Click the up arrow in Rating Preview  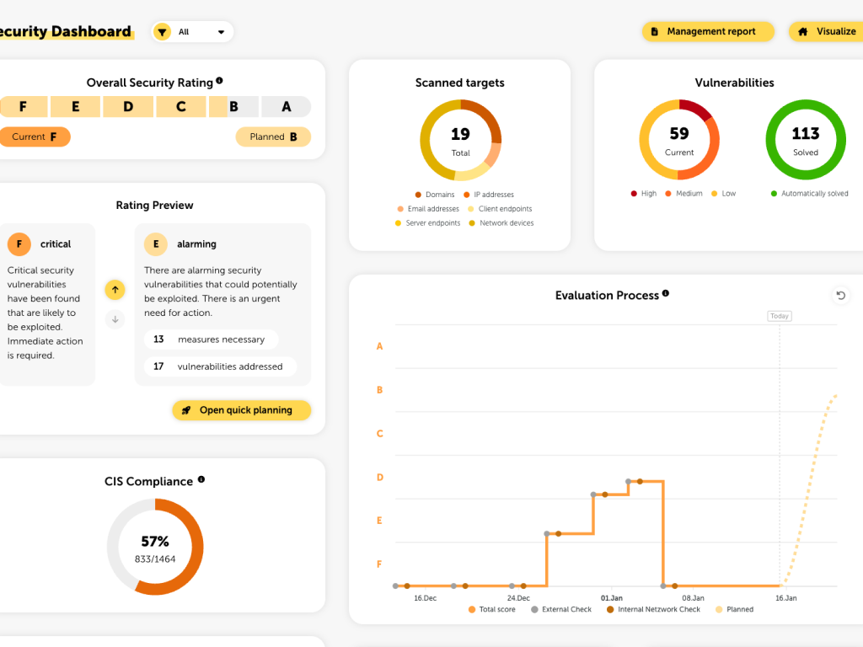pos(115,290)
